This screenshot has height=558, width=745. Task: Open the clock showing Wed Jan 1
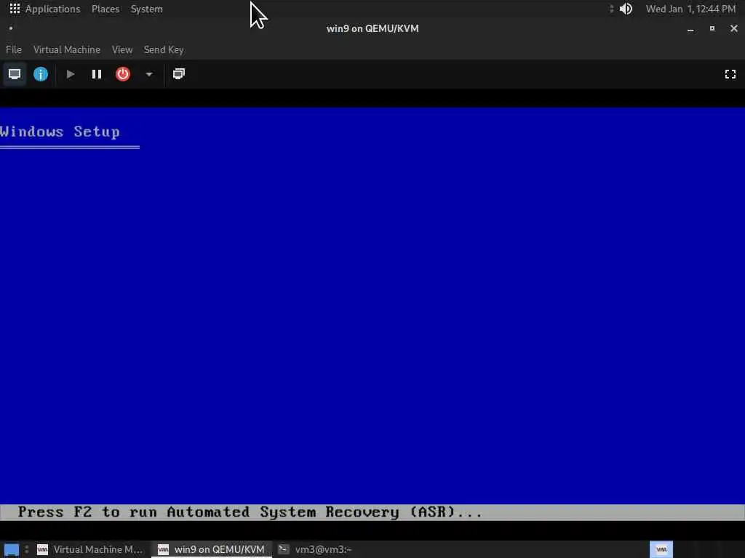coord(691,9)
